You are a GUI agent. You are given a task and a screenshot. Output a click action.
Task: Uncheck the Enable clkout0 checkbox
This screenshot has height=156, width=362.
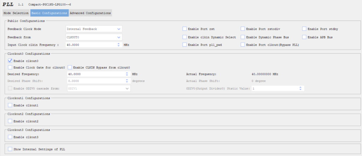10,61
